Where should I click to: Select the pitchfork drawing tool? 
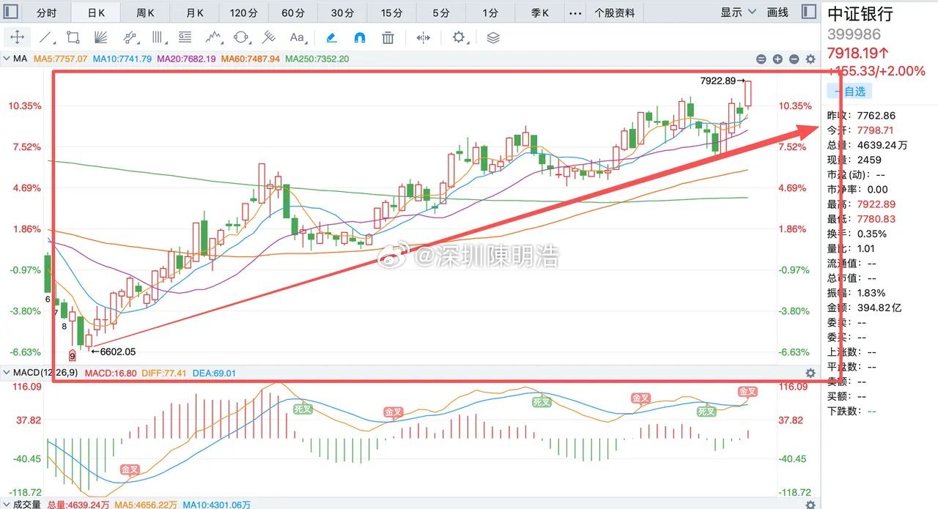coord(269,37)
